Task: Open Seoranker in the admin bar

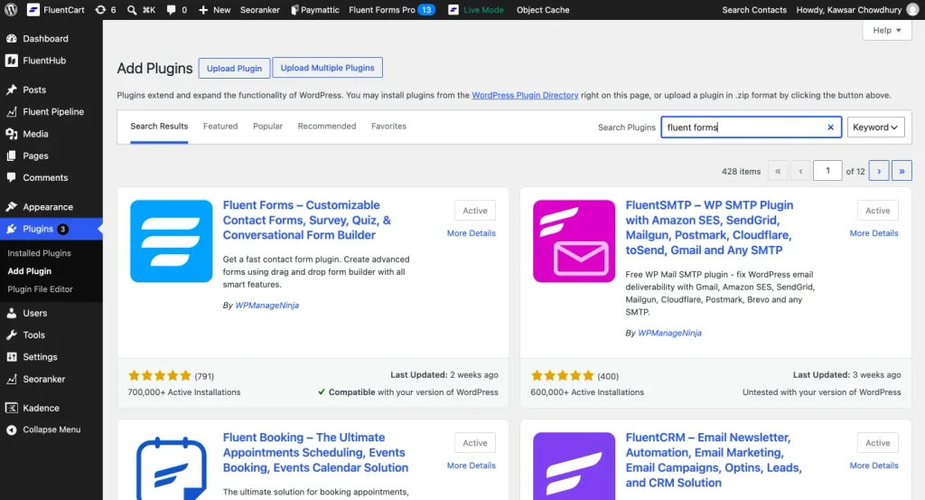Action: coord(259,9)
